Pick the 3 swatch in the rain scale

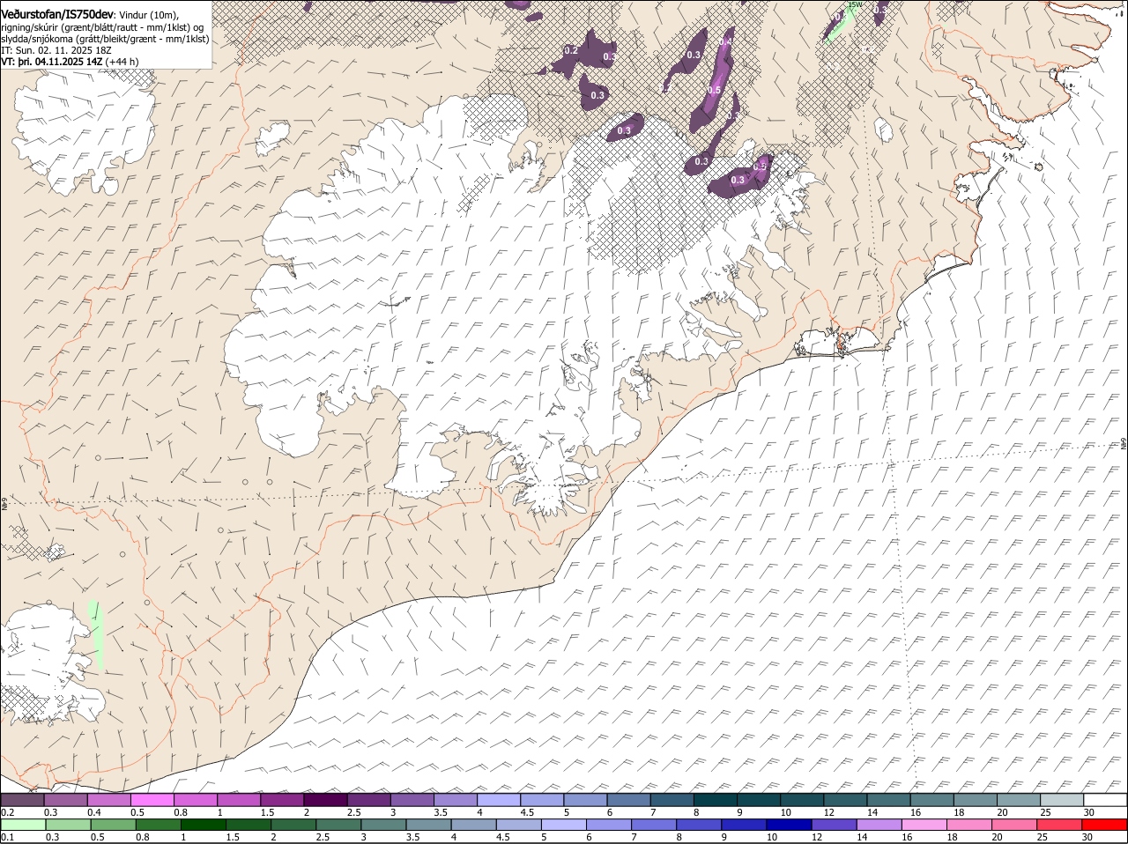383,825
